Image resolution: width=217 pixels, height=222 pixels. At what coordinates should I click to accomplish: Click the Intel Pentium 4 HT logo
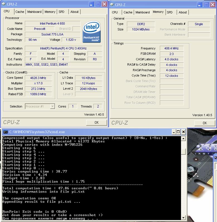(92, 32)
